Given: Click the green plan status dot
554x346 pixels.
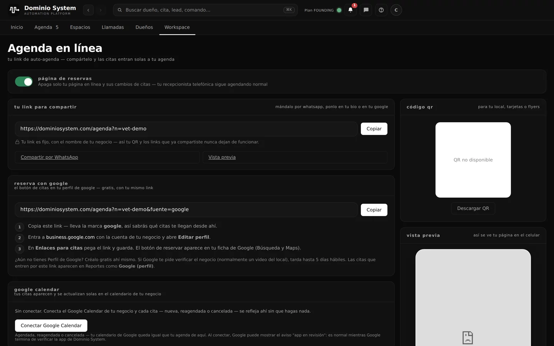Looking at the screenshot, I should pos(339,10).
